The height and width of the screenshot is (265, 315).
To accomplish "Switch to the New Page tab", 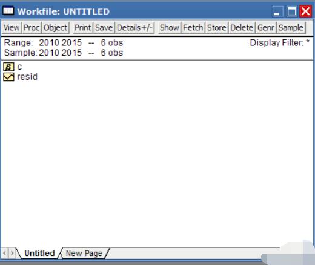I will tap(84, 253).
